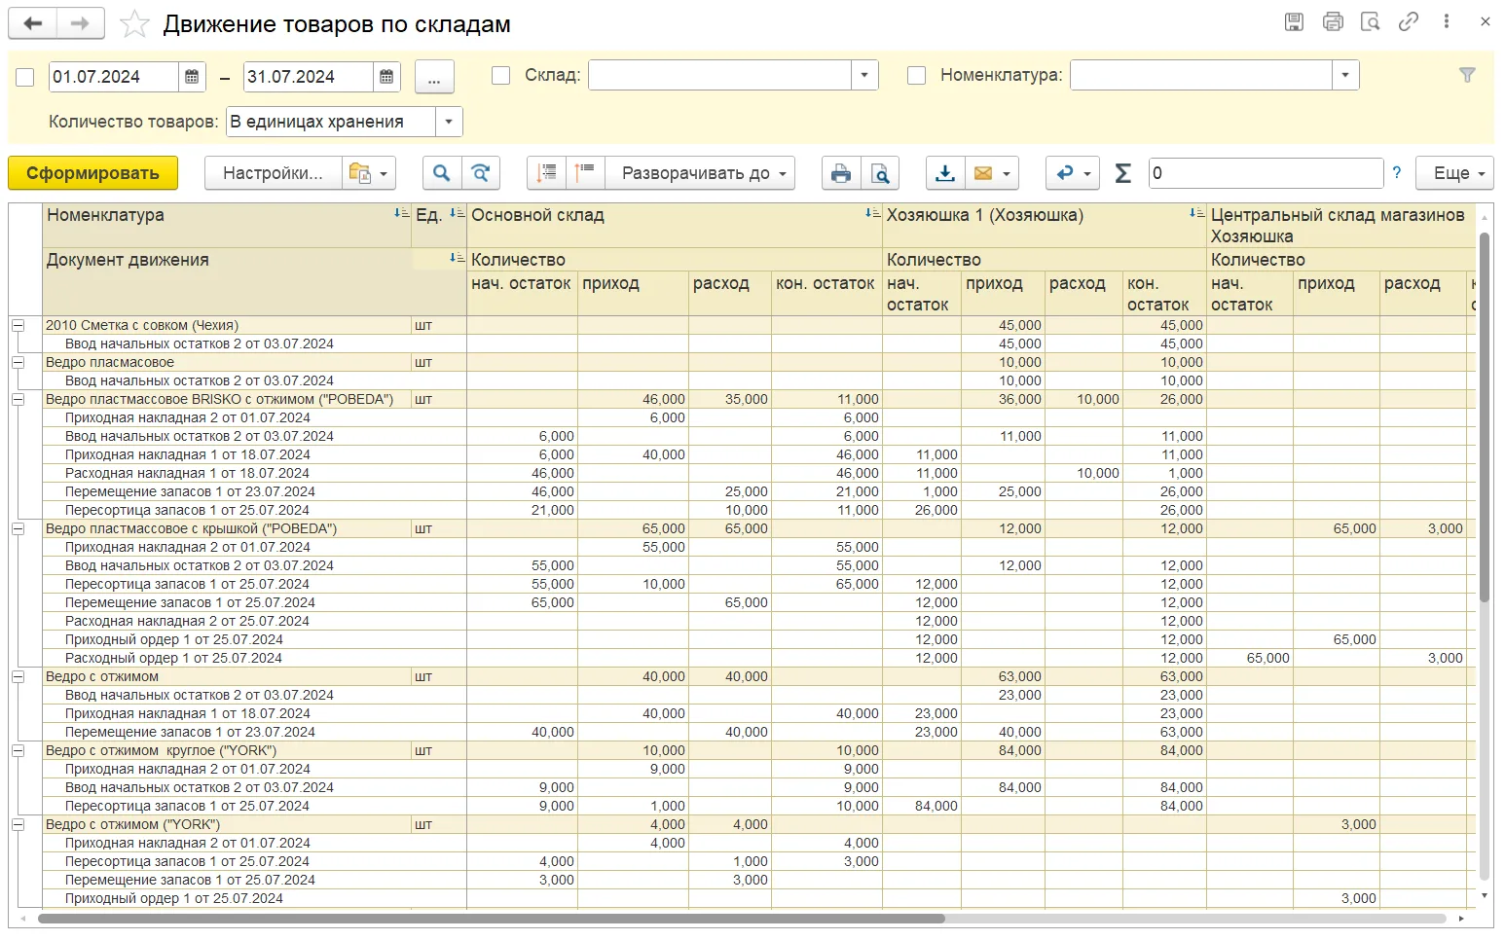This screenshot has width=1505, height=940.
Task: Expand all groups using toolbar icon
Action: tap(585, 173)
